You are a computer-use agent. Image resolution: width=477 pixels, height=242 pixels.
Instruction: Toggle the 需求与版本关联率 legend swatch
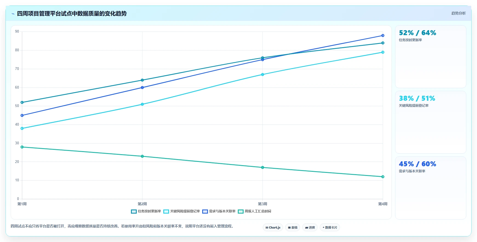click(x=205, y=212)
